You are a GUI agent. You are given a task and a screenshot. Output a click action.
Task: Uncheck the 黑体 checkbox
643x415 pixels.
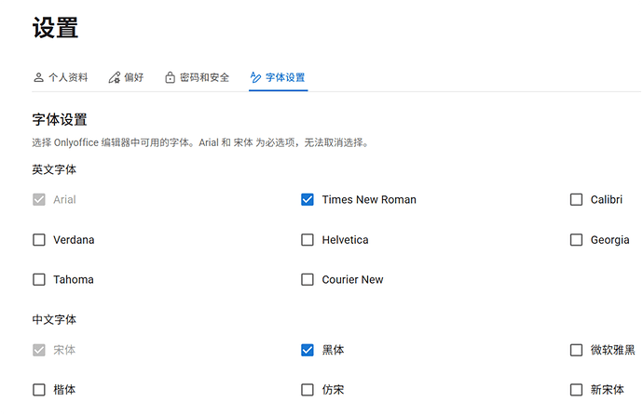[x=308, y=351]
